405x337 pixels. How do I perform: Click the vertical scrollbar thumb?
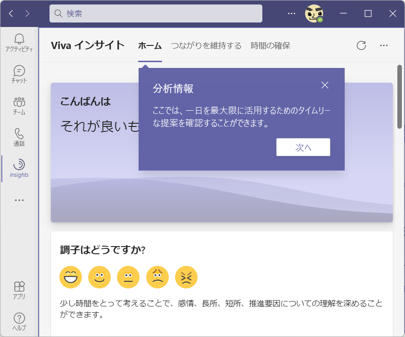400,97
